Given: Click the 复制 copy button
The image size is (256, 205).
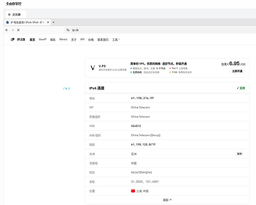Looking at the screenshot, I should (x=240, y=154).
